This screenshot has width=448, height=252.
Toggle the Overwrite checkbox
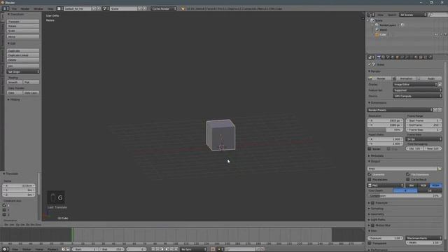tap(370, 174)
